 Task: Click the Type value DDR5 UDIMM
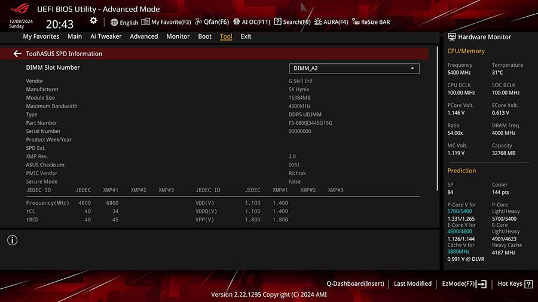point(305,115)
